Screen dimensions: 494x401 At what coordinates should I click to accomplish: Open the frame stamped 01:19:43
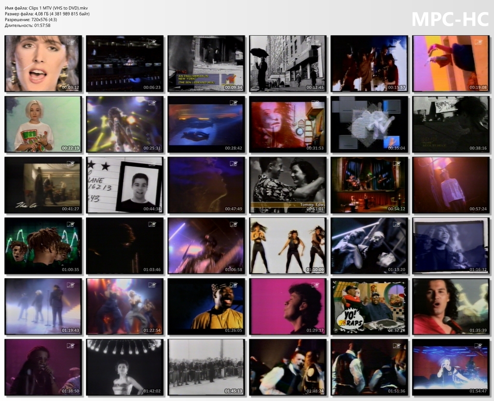click(43, 307)
